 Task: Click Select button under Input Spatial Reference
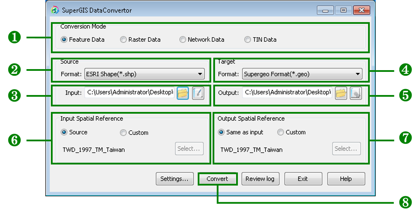[189, 149]
